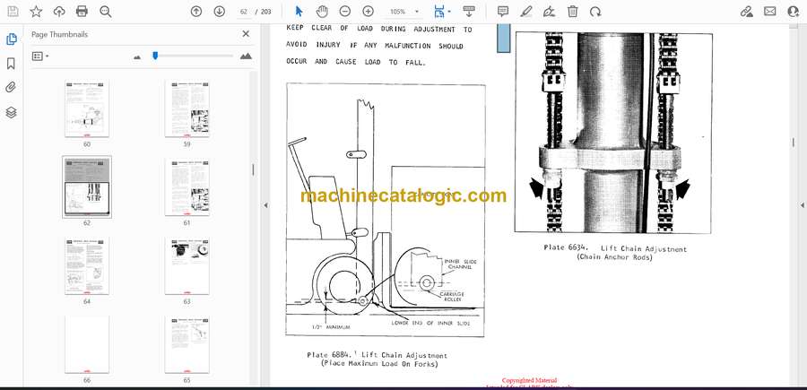Click the Save file icon
Screen dimensions: 807x390
[x=13, y=12]
